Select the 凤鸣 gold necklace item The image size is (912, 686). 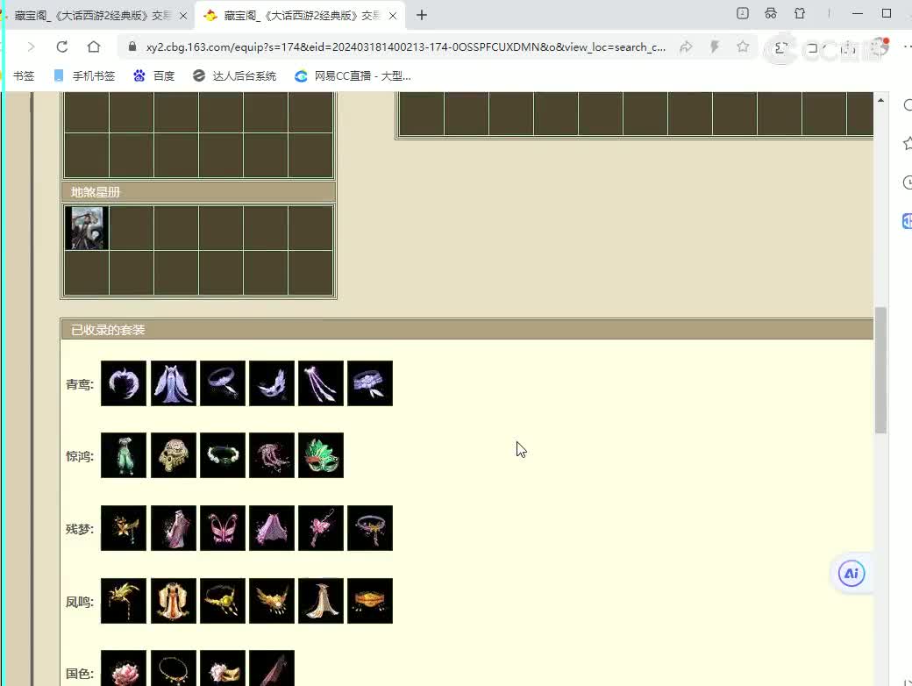[223, 601]
